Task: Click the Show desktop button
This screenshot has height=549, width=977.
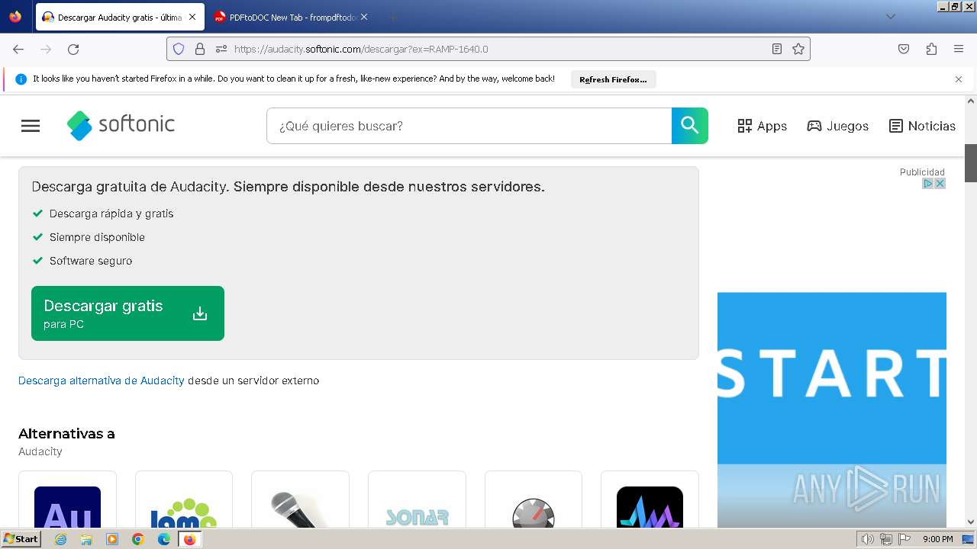Action: [x=969, y=539]
